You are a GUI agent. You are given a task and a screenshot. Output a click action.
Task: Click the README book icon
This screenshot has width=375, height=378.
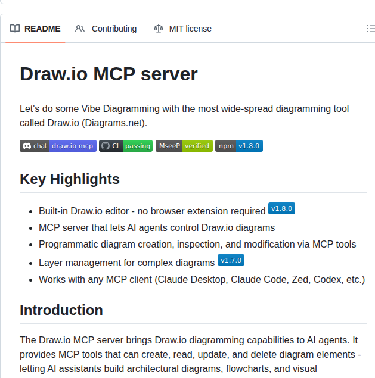(x=15, y=29)
